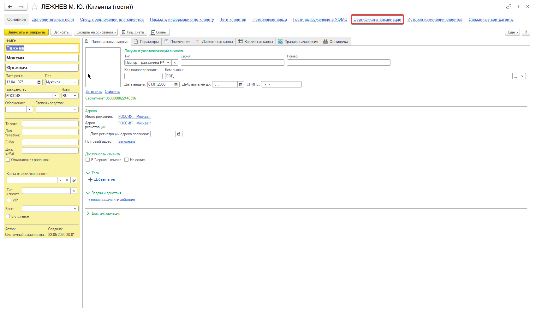Switch to the 'Параметры' tab
Screen dimensions: 536x312
click(146, 42)
